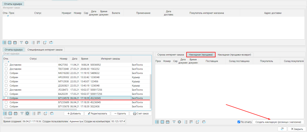Click the Добавить button
This screenshot has width=307, height=132.
[x=74, y=114]
